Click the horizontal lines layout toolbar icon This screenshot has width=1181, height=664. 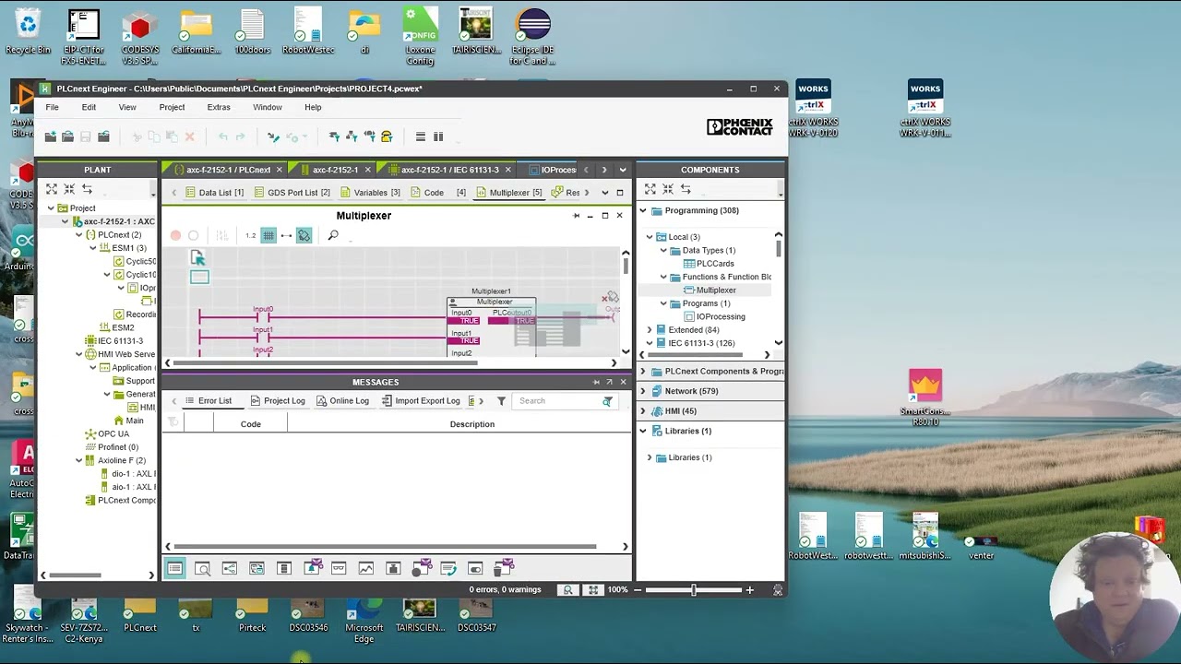click(x=421, y=136)
